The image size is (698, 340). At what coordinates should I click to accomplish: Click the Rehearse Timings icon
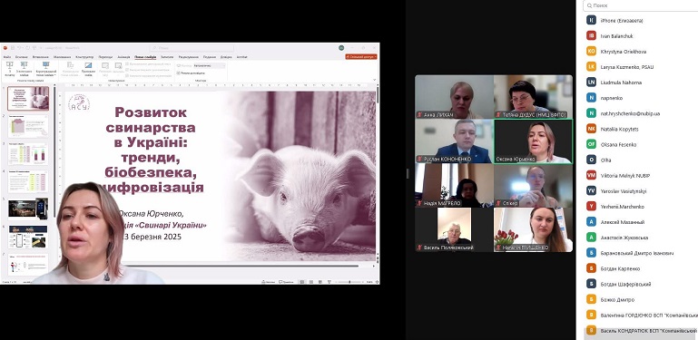pyautogui.click(x=105, y=69)
